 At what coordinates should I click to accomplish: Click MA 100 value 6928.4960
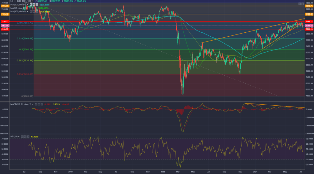[44, 12]
